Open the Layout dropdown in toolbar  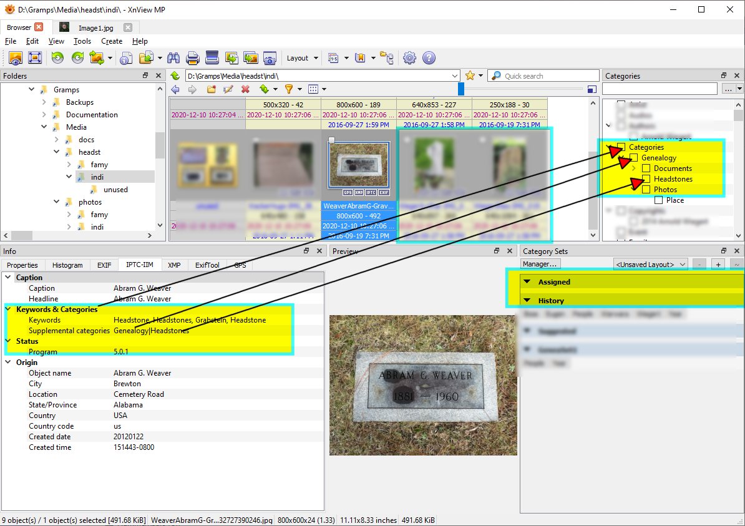[x=302, y=58]
